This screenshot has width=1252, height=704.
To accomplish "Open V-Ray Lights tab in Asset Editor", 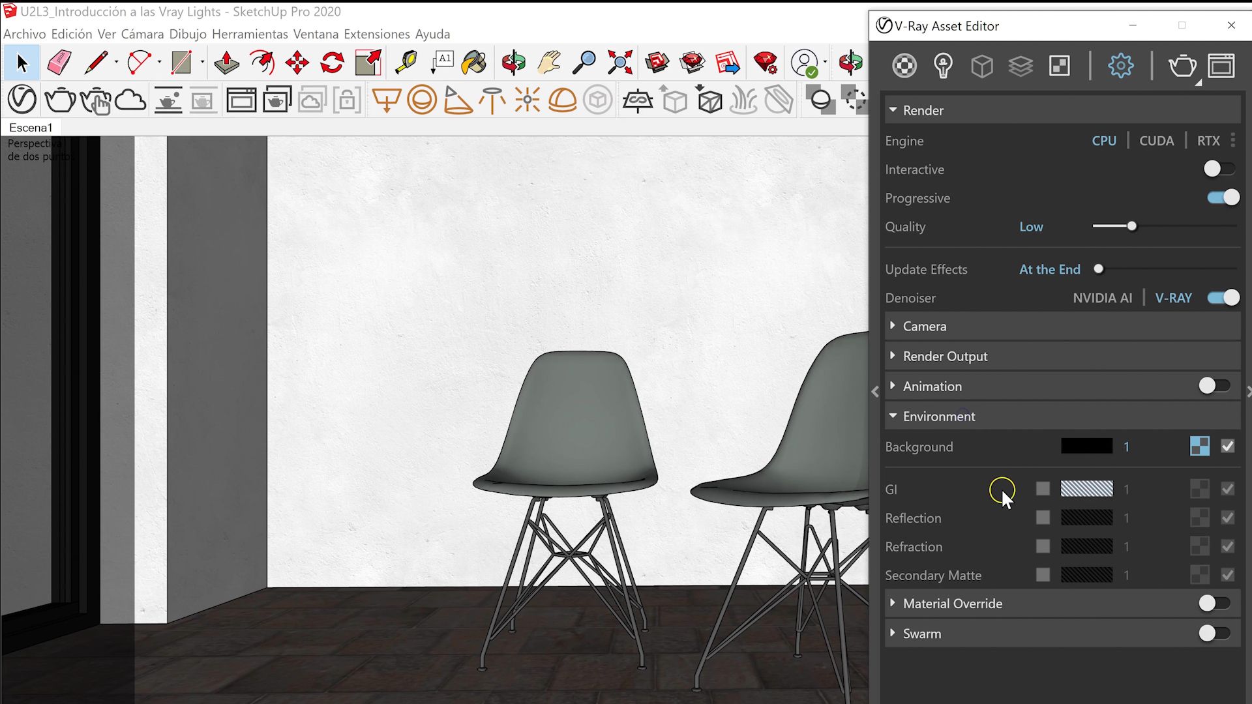I will pyautogui.click(x=943, y=66).
